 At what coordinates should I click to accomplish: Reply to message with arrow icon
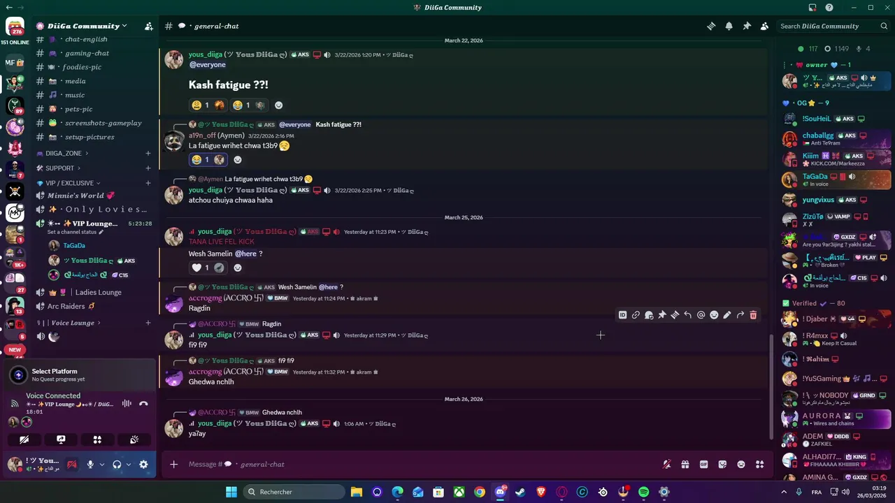pos(688,315)
